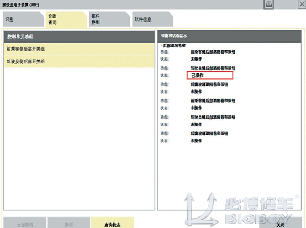Image resolution: width=306 pixels, height=228 pixels.
Task: Select 前乘客侧后部开关组 in function list
Action: click(79, 49)
